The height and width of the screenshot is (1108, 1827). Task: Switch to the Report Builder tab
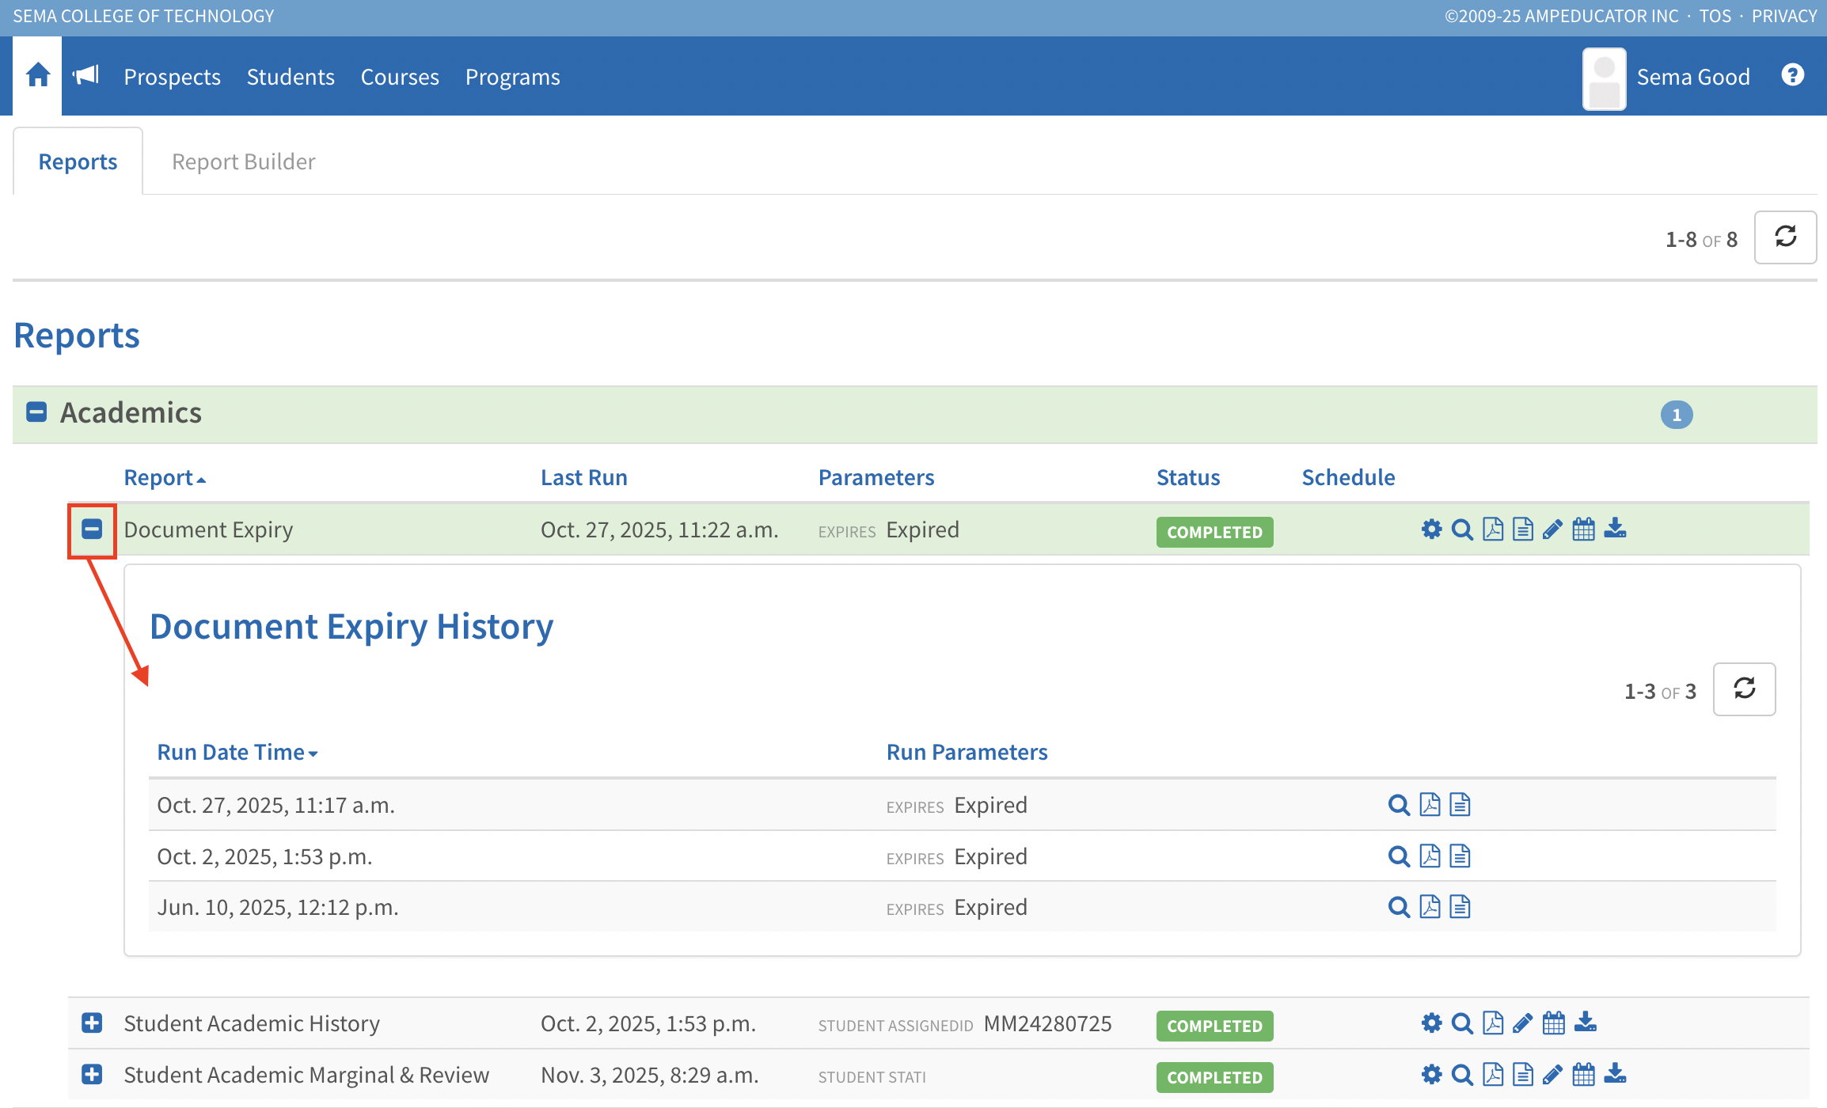[x=243, y=162]
